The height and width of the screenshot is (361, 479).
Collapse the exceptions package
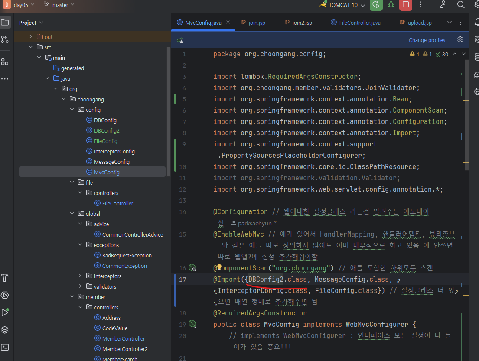click(x=80, y=244)
